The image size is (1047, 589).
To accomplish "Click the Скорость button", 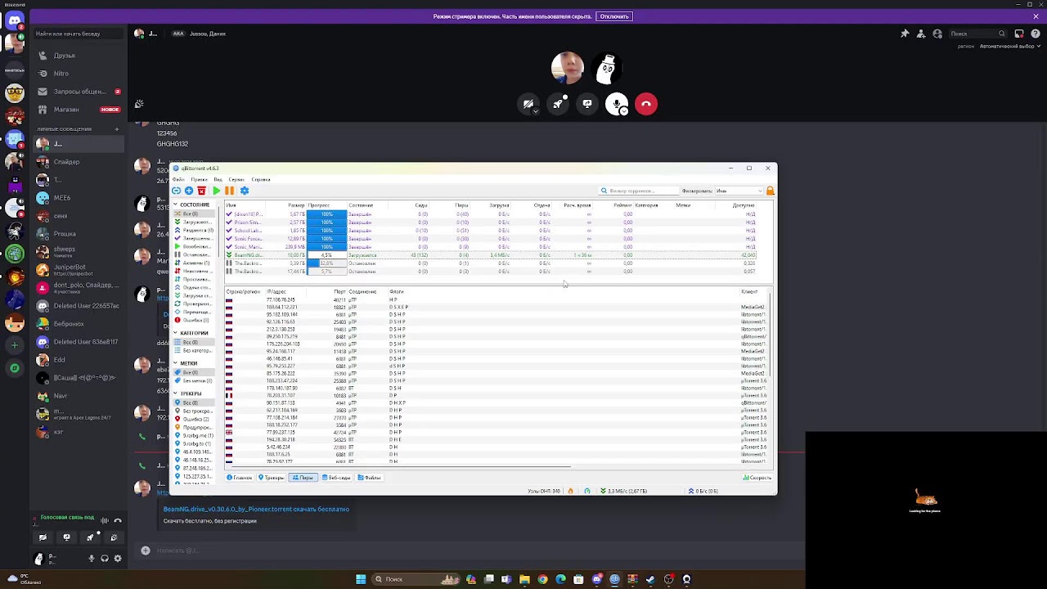I will (x=757, y=478).
